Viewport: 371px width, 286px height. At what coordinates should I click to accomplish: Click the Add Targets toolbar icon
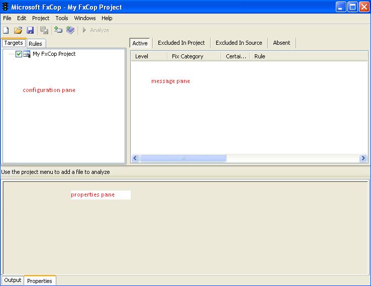[x=58, y=30]
